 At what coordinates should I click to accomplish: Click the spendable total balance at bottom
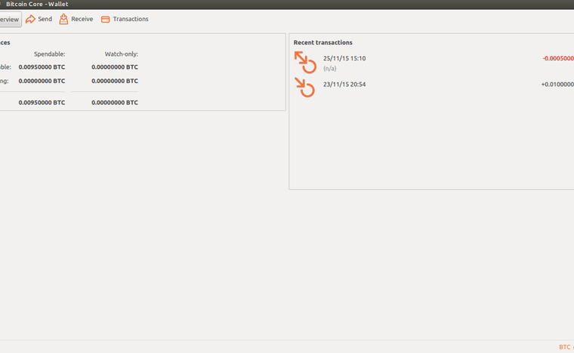click(42, 102)
